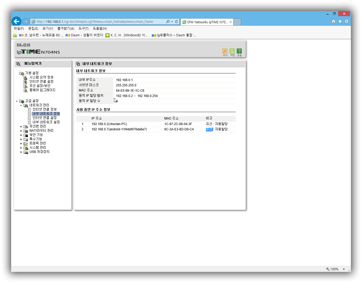Viewport: 362px width, 283px height.
Task: Expand the 시스템 관리 plus sign
Action: (21, 148)
